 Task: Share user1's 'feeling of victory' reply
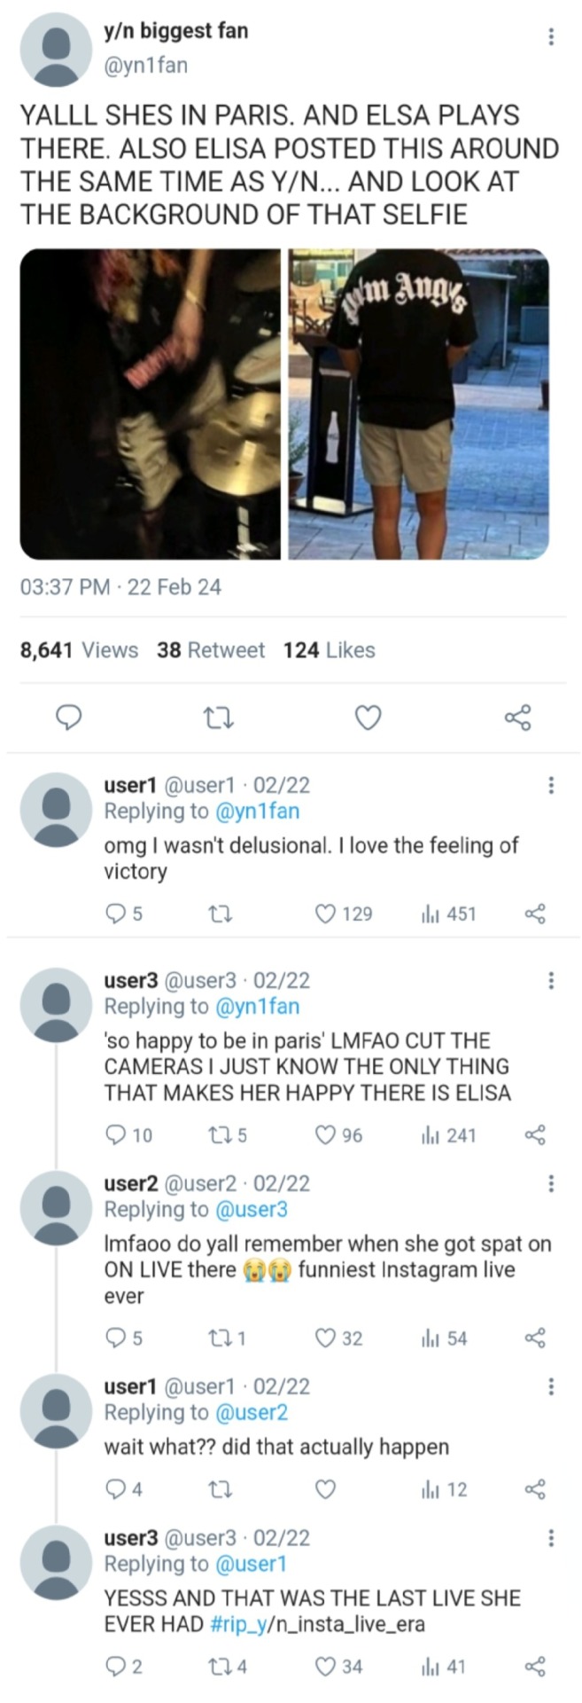click(535, 914)
